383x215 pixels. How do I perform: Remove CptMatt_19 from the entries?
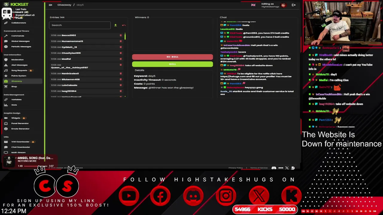(x=121, y=47)
